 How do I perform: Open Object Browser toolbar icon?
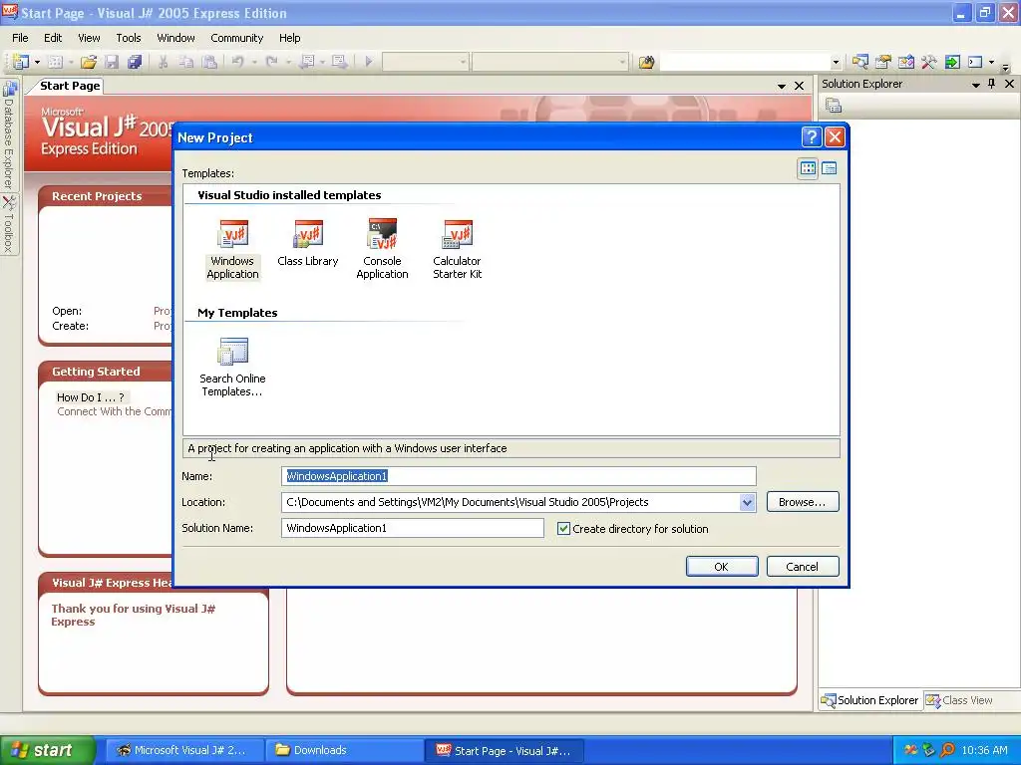pos(905,62)
